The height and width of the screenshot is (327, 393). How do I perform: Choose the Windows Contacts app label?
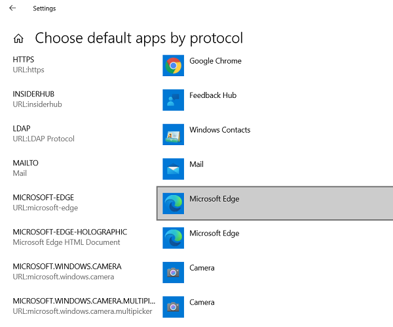[x=220, y=130]
